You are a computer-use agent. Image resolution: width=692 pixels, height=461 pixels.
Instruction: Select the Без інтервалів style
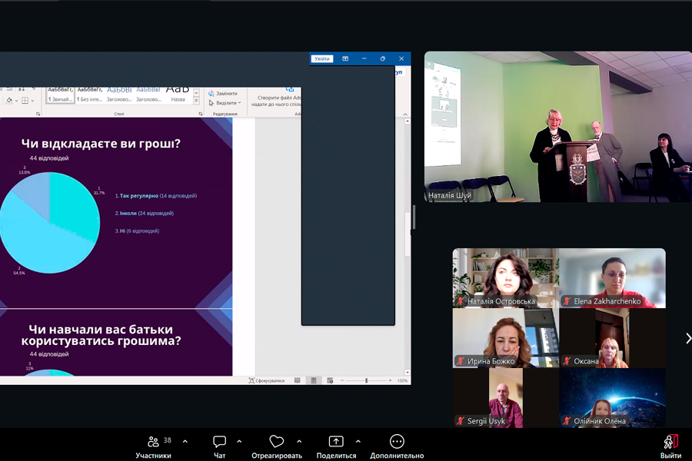click(x=90, y=93)
